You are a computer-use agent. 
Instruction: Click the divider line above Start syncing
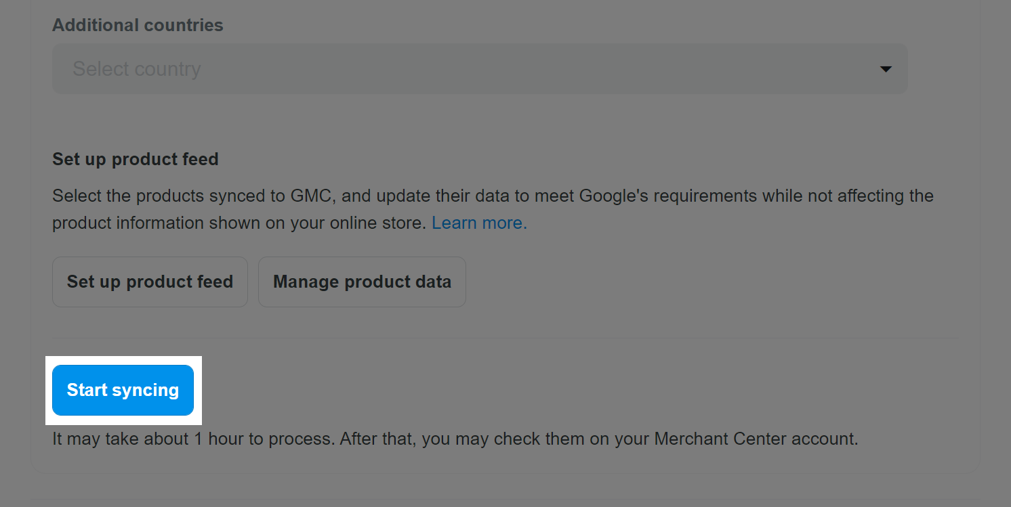point(505,338)
